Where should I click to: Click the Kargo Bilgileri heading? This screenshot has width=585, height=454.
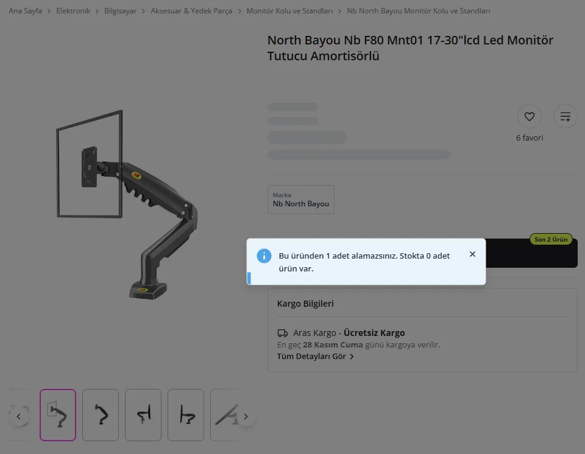pyautogui.click(x=305, y=304)
